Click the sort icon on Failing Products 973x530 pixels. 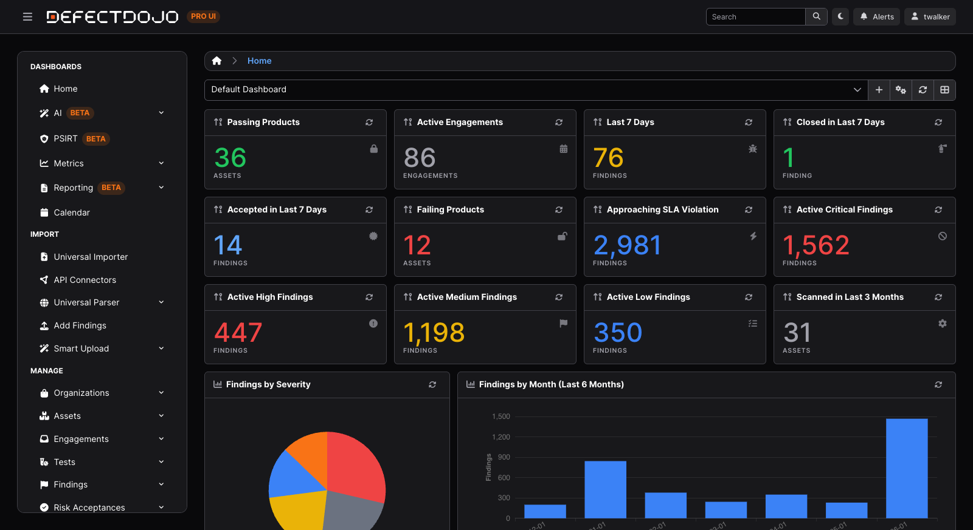408,210
